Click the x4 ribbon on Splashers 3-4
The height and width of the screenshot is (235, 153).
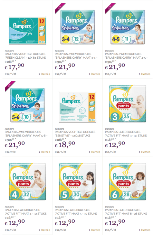(60, 8)
